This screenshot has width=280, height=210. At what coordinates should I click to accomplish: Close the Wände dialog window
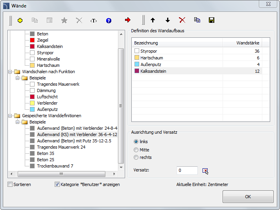[x=268, y=4]
